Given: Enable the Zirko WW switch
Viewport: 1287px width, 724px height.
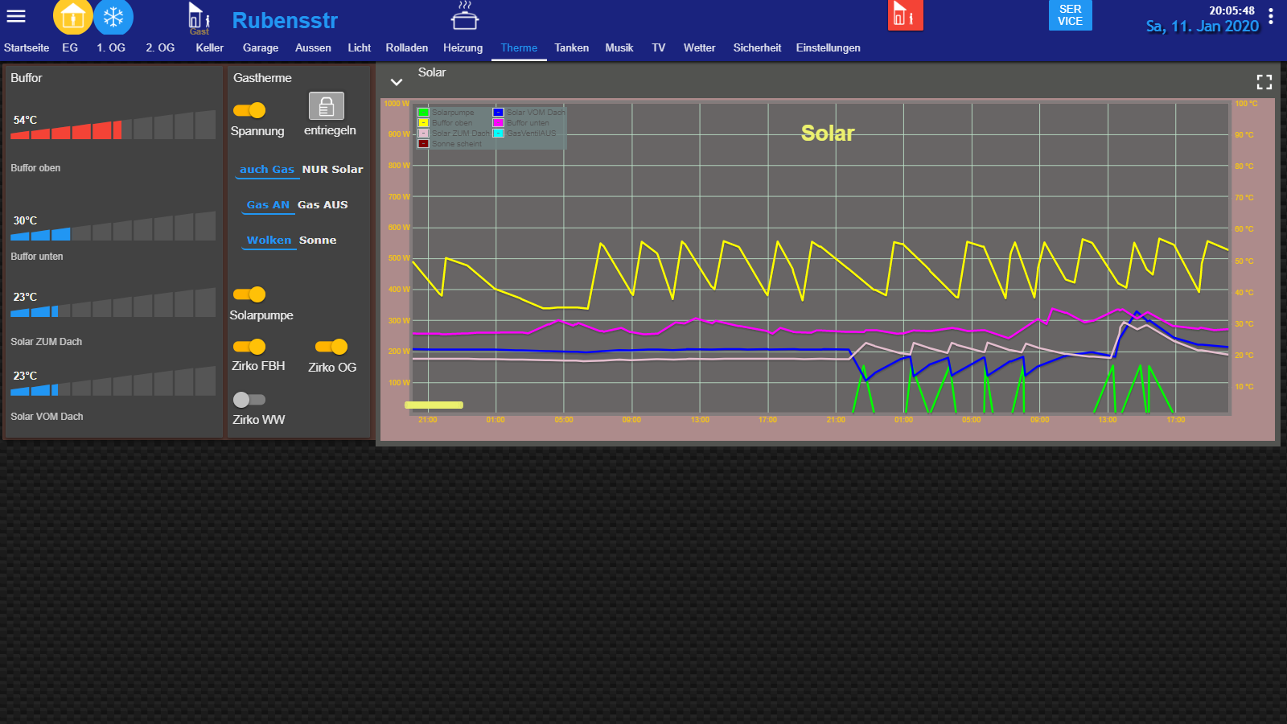Looking at the screenshot, I should [249, 400].
